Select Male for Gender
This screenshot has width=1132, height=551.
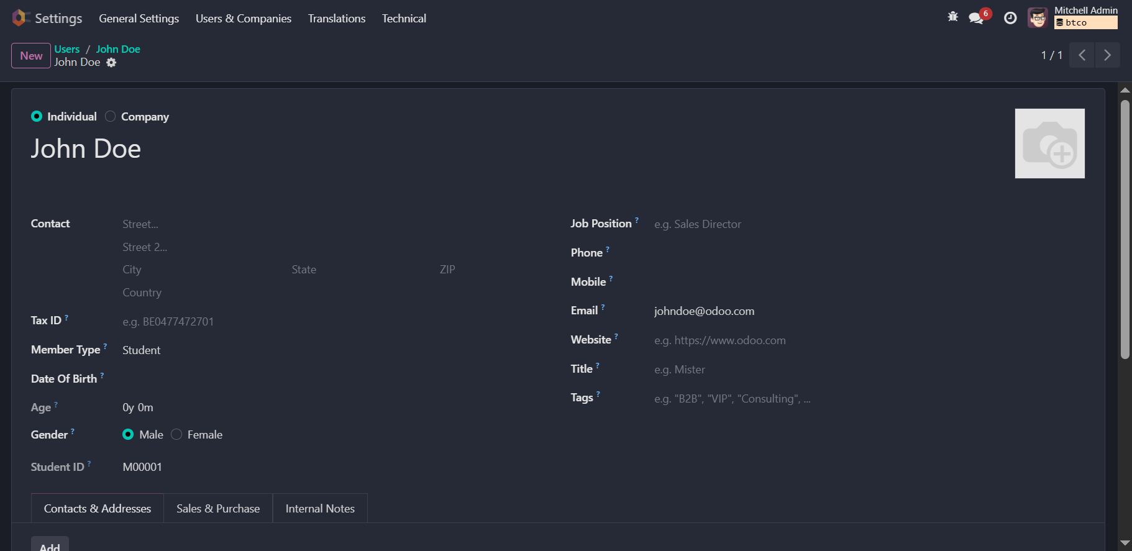pos(128,435)
